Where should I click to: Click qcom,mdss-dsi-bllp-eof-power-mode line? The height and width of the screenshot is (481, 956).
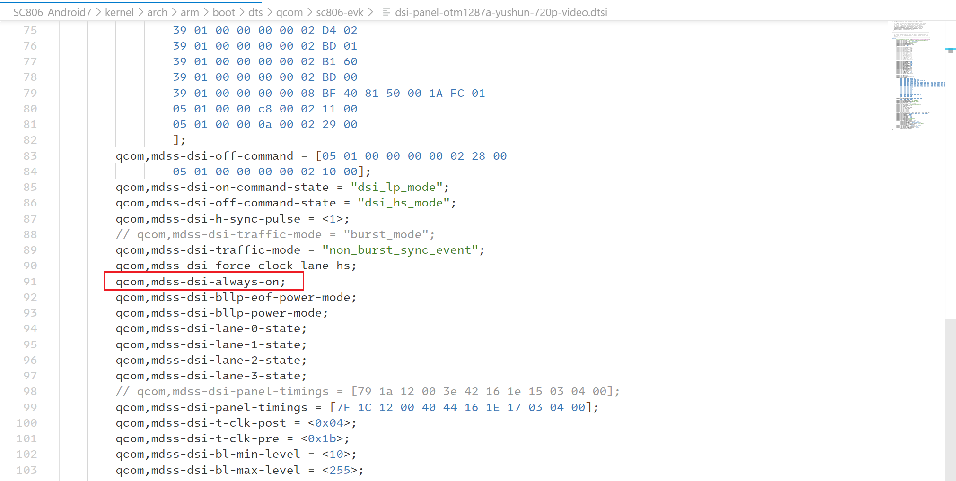pos(236,297)
